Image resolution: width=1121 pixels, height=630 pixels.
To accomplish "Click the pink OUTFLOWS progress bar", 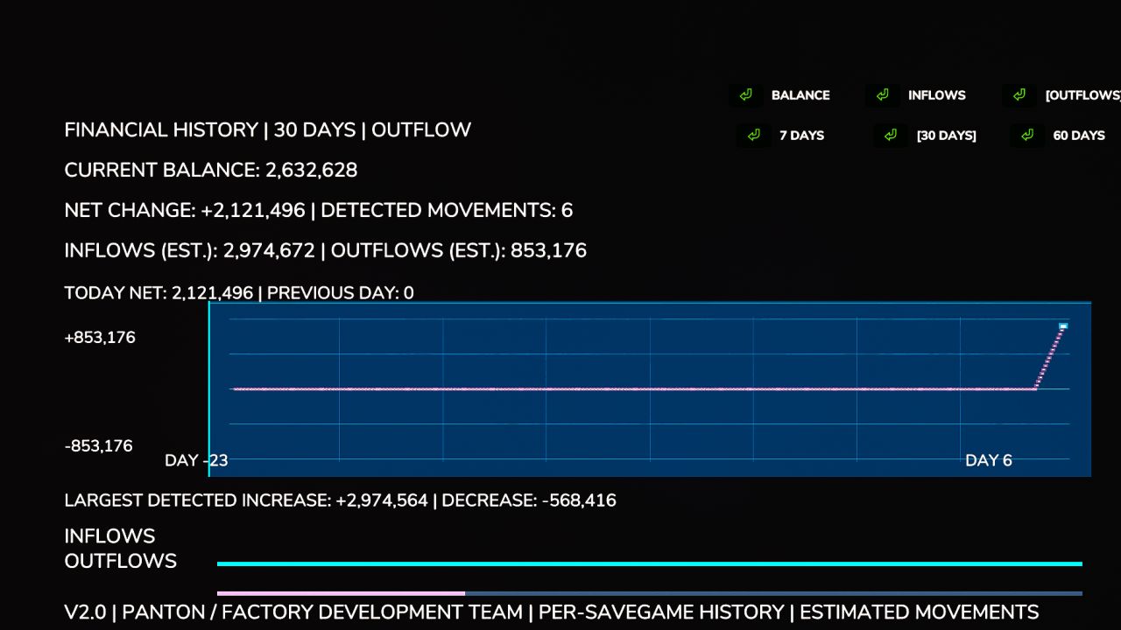I will (341, 593).
